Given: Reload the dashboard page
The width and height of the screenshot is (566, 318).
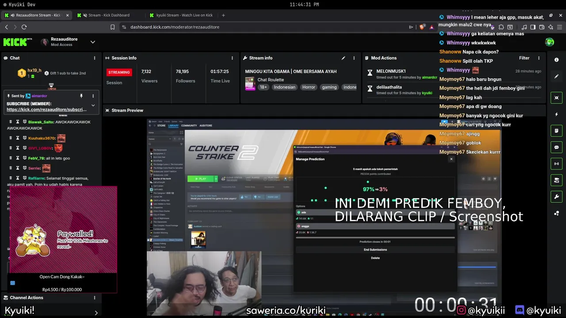Looking at the screenshot, I should pos(24,27).
